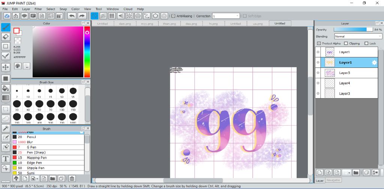Image resolution: width=384 pixels, height=189 pixels.
Task: Toggle visibility of Layer3
Action: (x=318, y=93)
